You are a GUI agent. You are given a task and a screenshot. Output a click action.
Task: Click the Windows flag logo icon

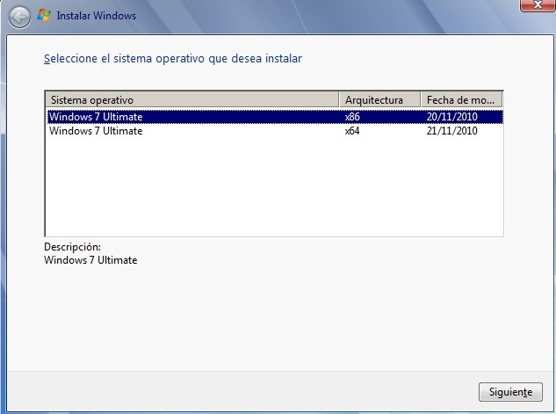44,15
